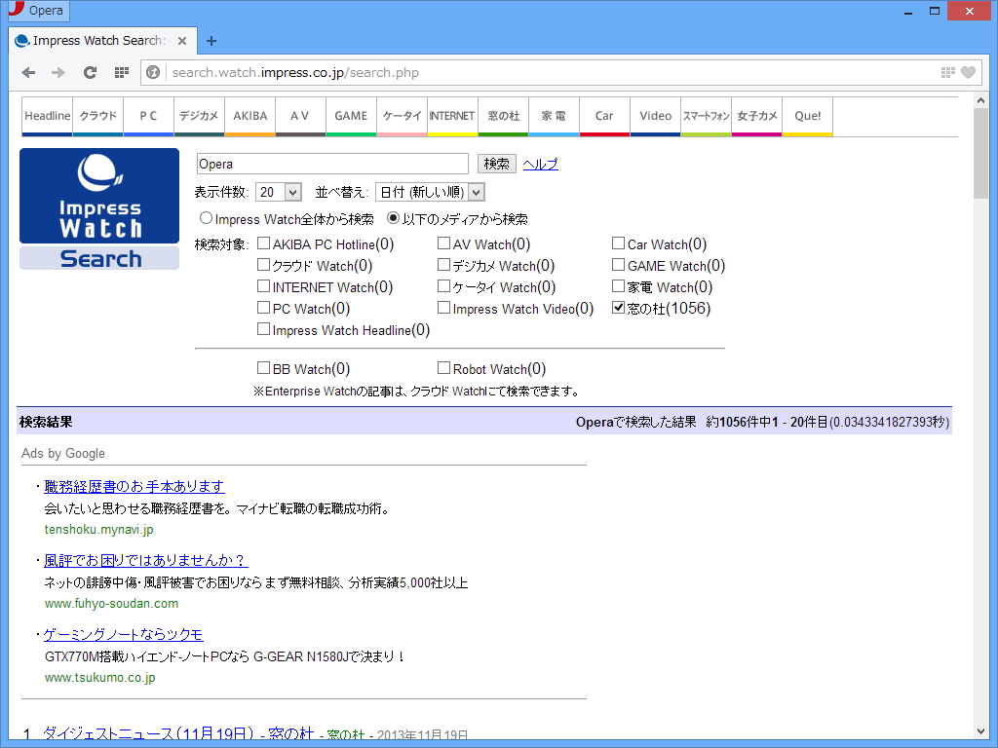Click the site badge in the address bar

click(x=153, y=72)
